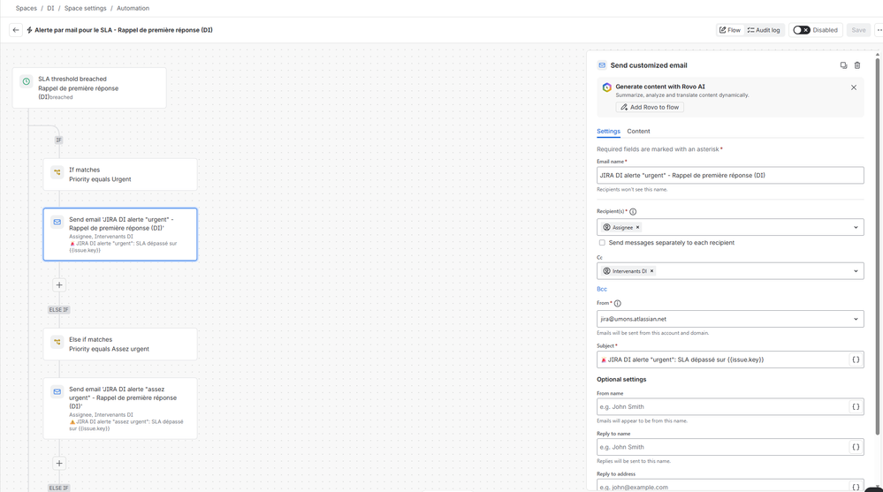The width and height of the screenshot is (883, 492).
Task: Duplicate the Send customized email component
Action: tap(843, 65)
